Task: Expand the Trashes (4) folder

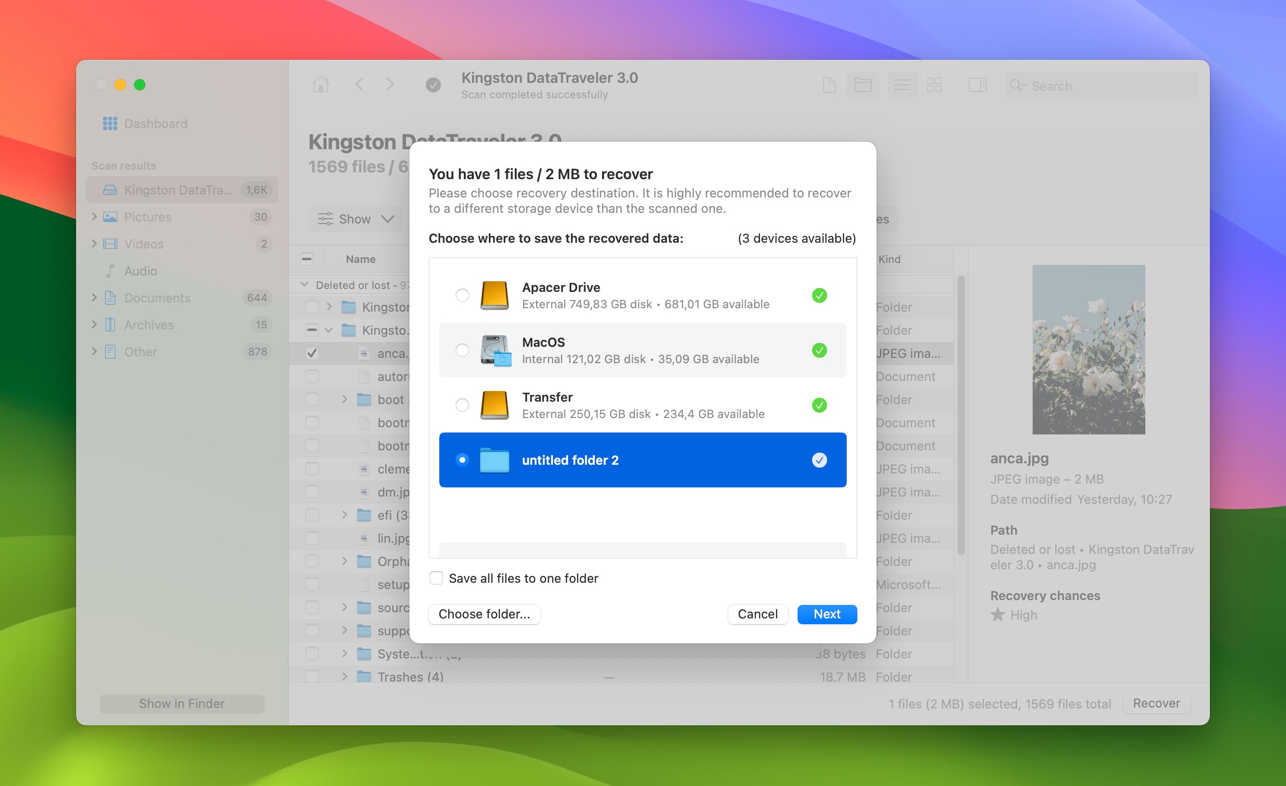Action: (344, 676)
